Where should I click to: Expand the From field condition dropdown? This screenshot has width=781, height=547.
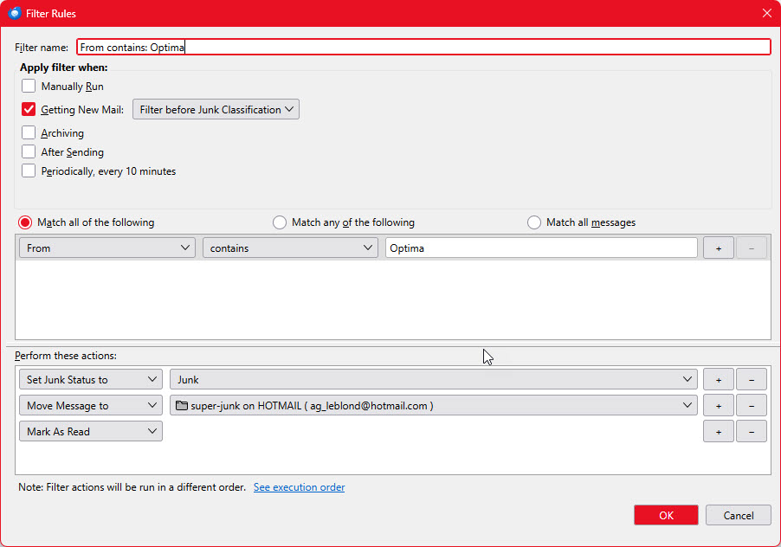click(107, 248)
